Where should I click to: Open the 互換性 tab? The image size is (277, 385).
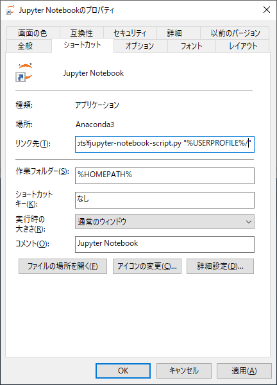coord(81,33)
